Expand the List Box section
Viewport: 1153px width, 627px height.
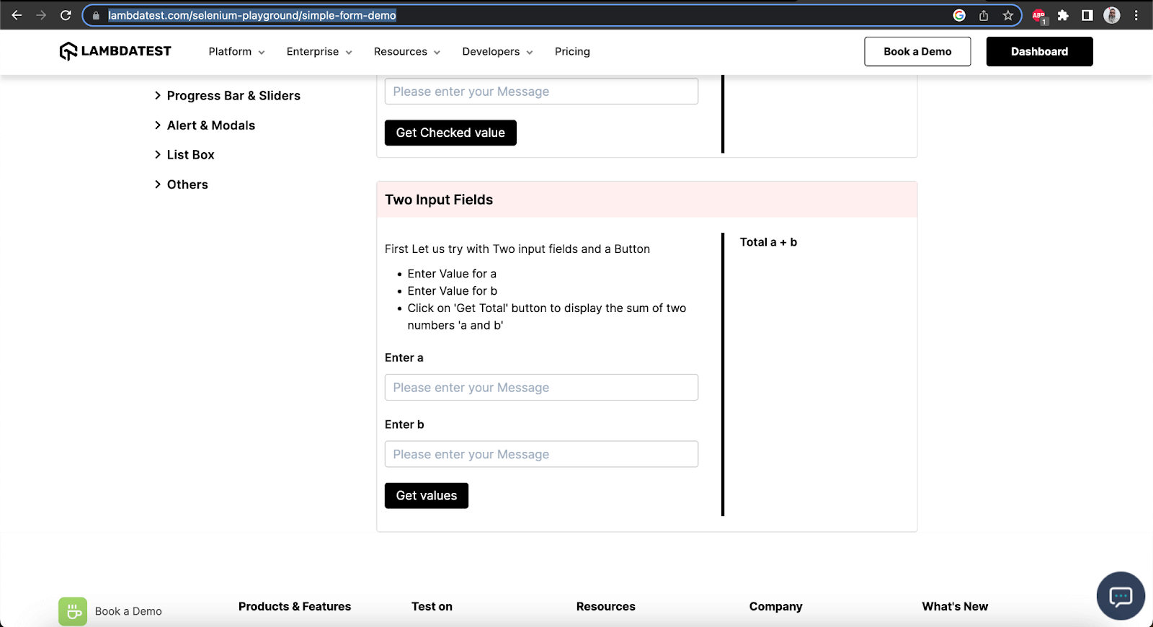[x=184, y=155]
